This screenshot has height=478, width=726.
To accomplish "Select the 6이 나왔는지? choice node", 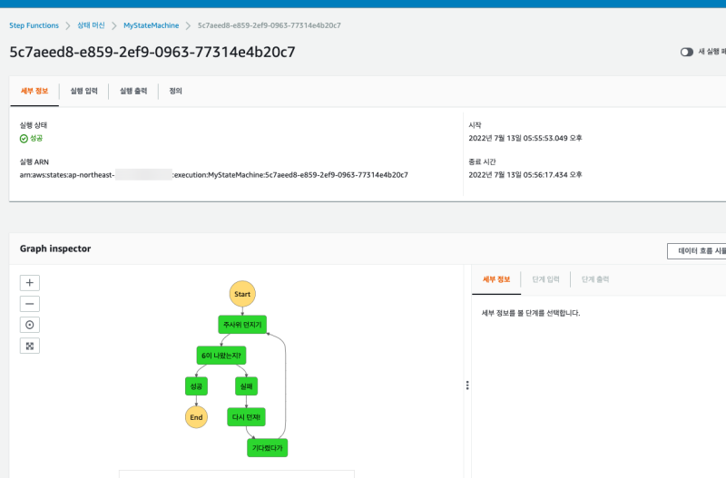I will (x=221, y=356).
